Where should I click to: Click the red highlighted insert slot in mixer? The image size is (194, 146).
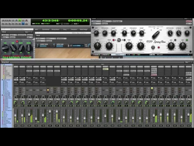coord(154,75)
